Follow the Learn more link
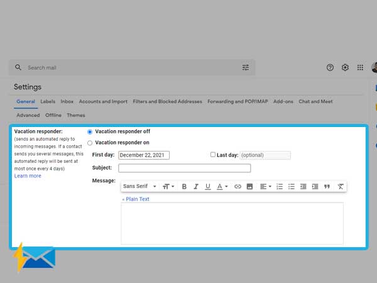Viewport: 377px width, 283px height. 28,176
